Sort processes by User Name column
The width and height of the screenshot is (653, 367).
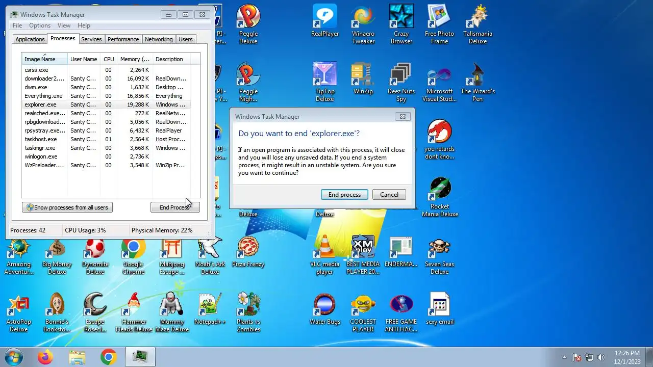click(84, 59)
